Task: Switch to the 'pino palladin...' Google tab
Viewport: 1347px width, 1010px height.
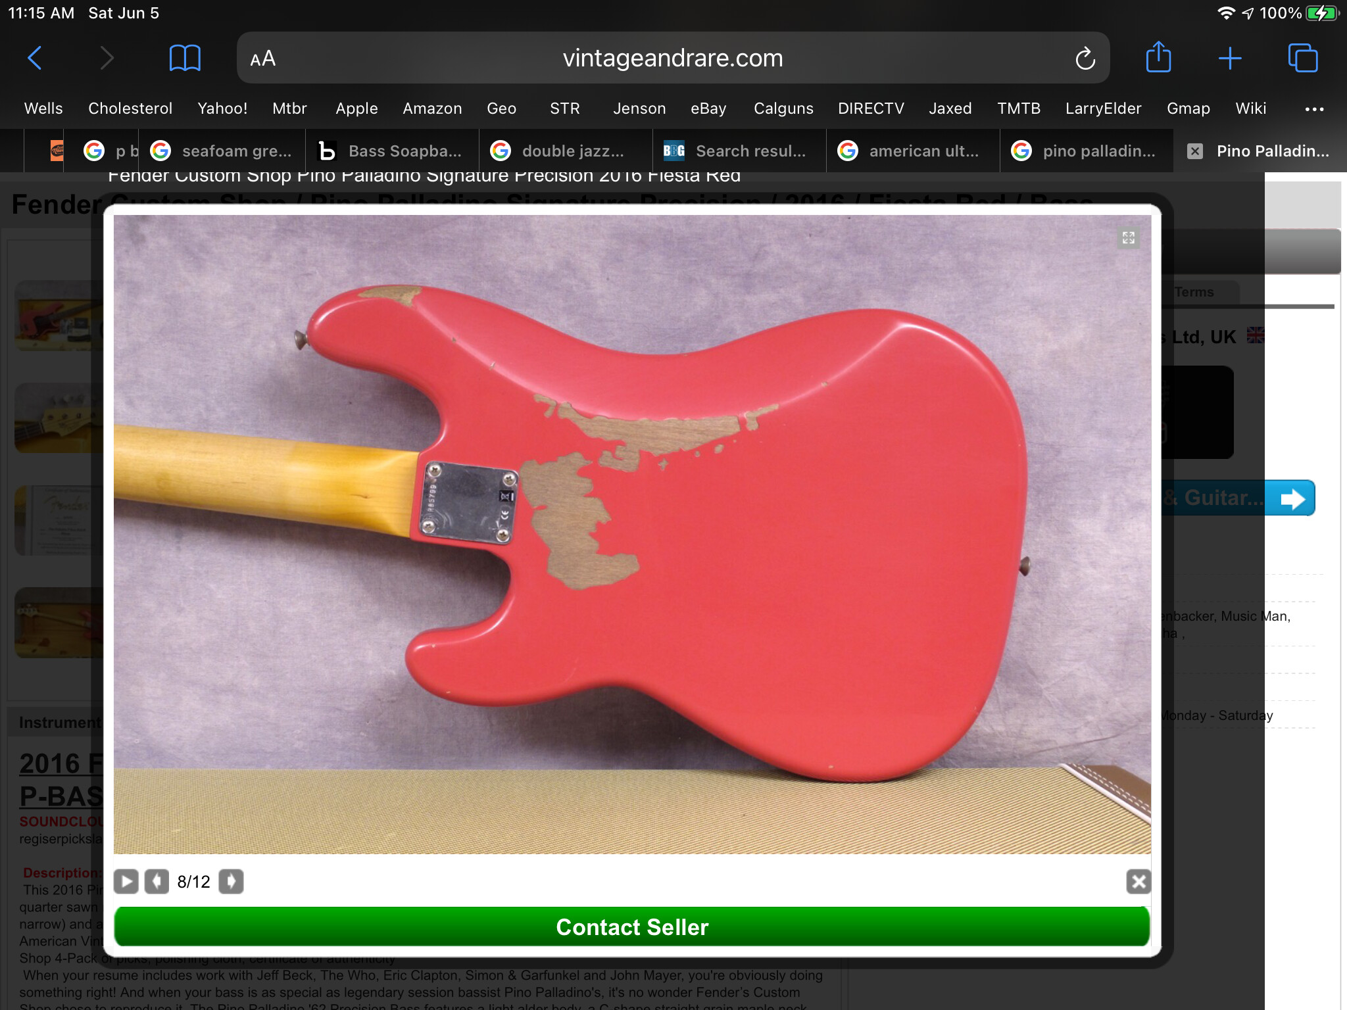Action: coord(1087,151)
